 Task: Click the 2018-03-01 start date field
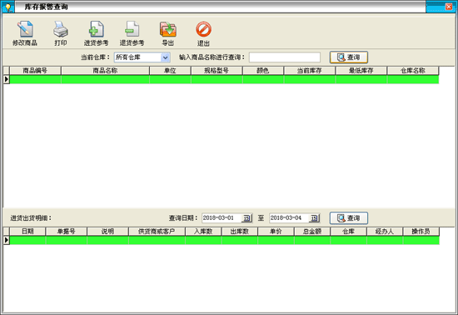pos(222,218)
